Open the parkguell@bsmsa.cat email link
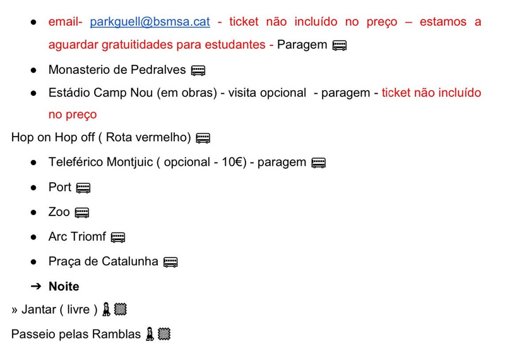The width and height of the screenshot is (517, 351). (x=150, y=21)
